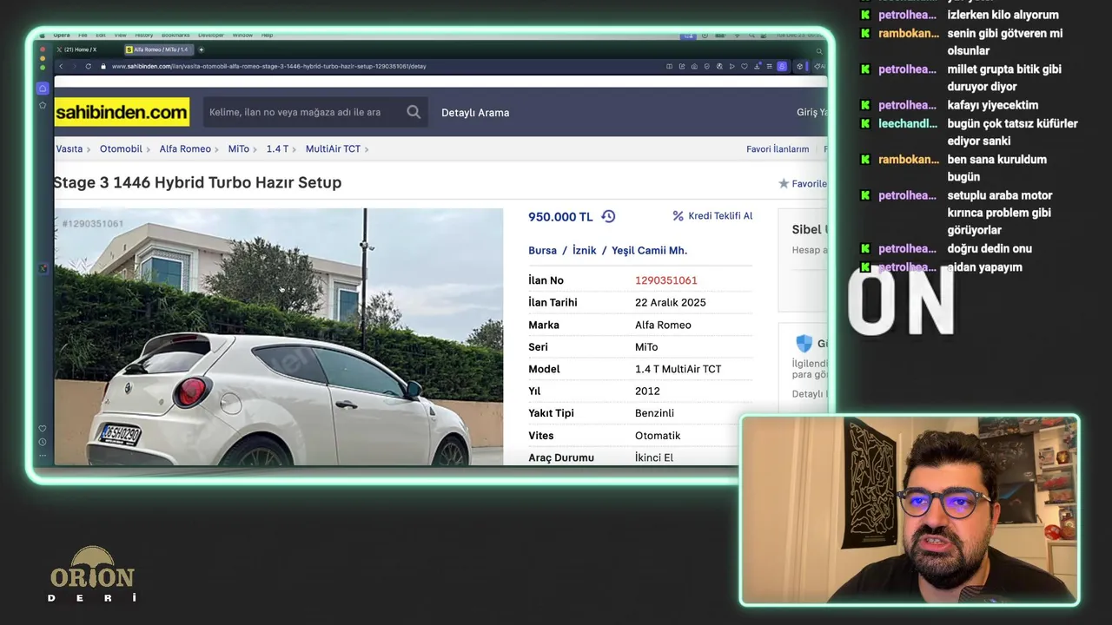The width and height of the screenshot is (1112, 625).
Task: Open the Bookmarks menu
Action: [175, 36]
